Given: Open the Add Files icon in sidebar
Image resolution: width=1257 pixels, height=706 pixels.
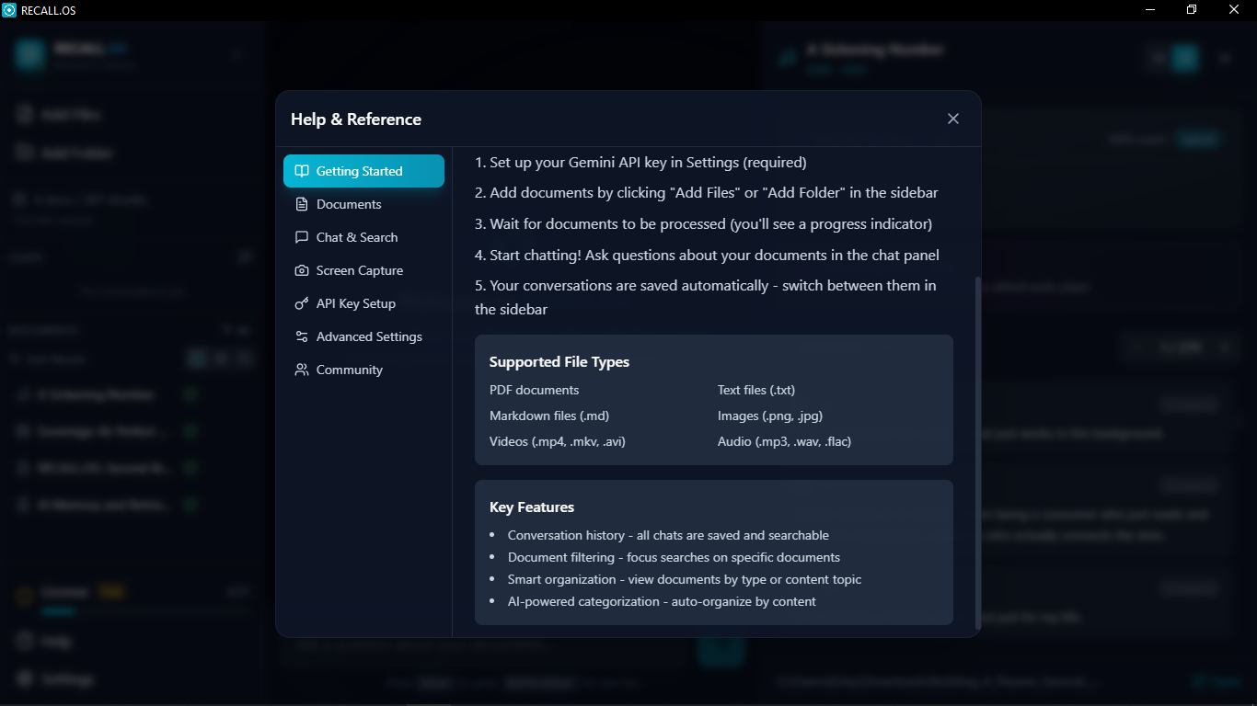Looking at the screenshot, I should click(x=23, y=113).
